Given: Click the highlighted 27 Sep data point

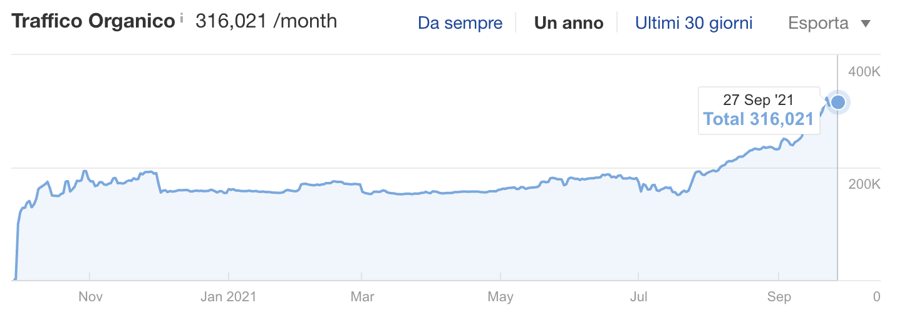Looking at the screenshot, I should [837, 102].
